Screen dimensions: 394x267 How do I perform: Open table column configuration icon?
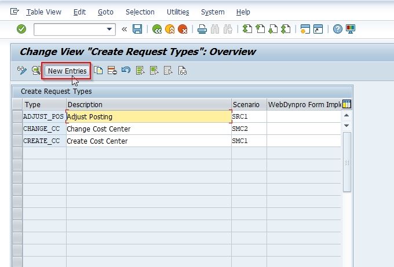(346, 104)
